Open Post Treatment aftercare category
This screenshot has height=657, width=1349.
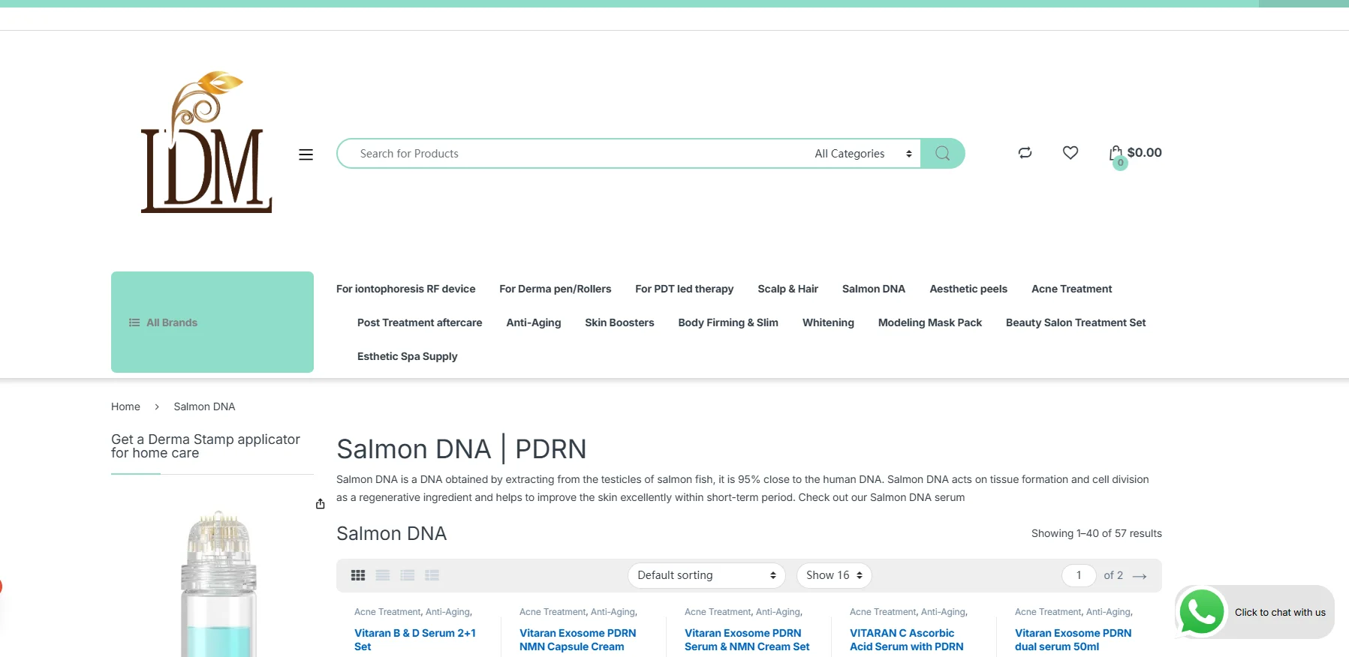[420, 322]
